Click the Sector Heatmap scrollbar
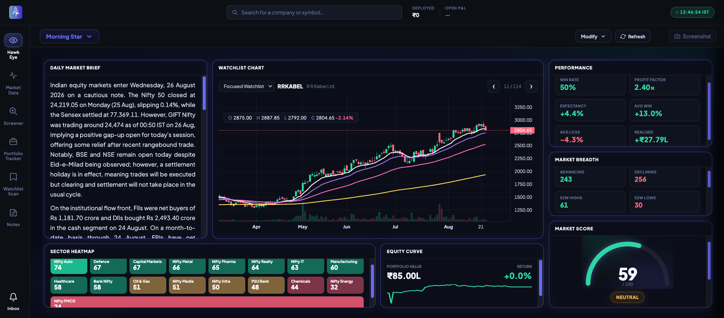724x318 pixels. [x=372, y=281]
